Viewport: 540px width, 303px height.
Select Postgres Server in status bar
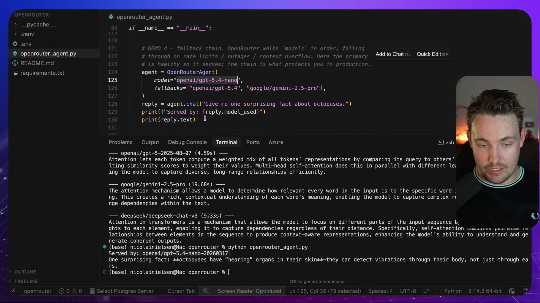pyautogui.click(x=121, y=291)
